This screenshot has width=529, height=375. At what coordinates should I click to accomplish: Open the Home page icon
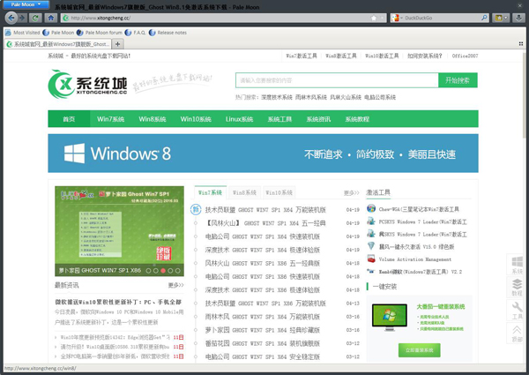50,18
